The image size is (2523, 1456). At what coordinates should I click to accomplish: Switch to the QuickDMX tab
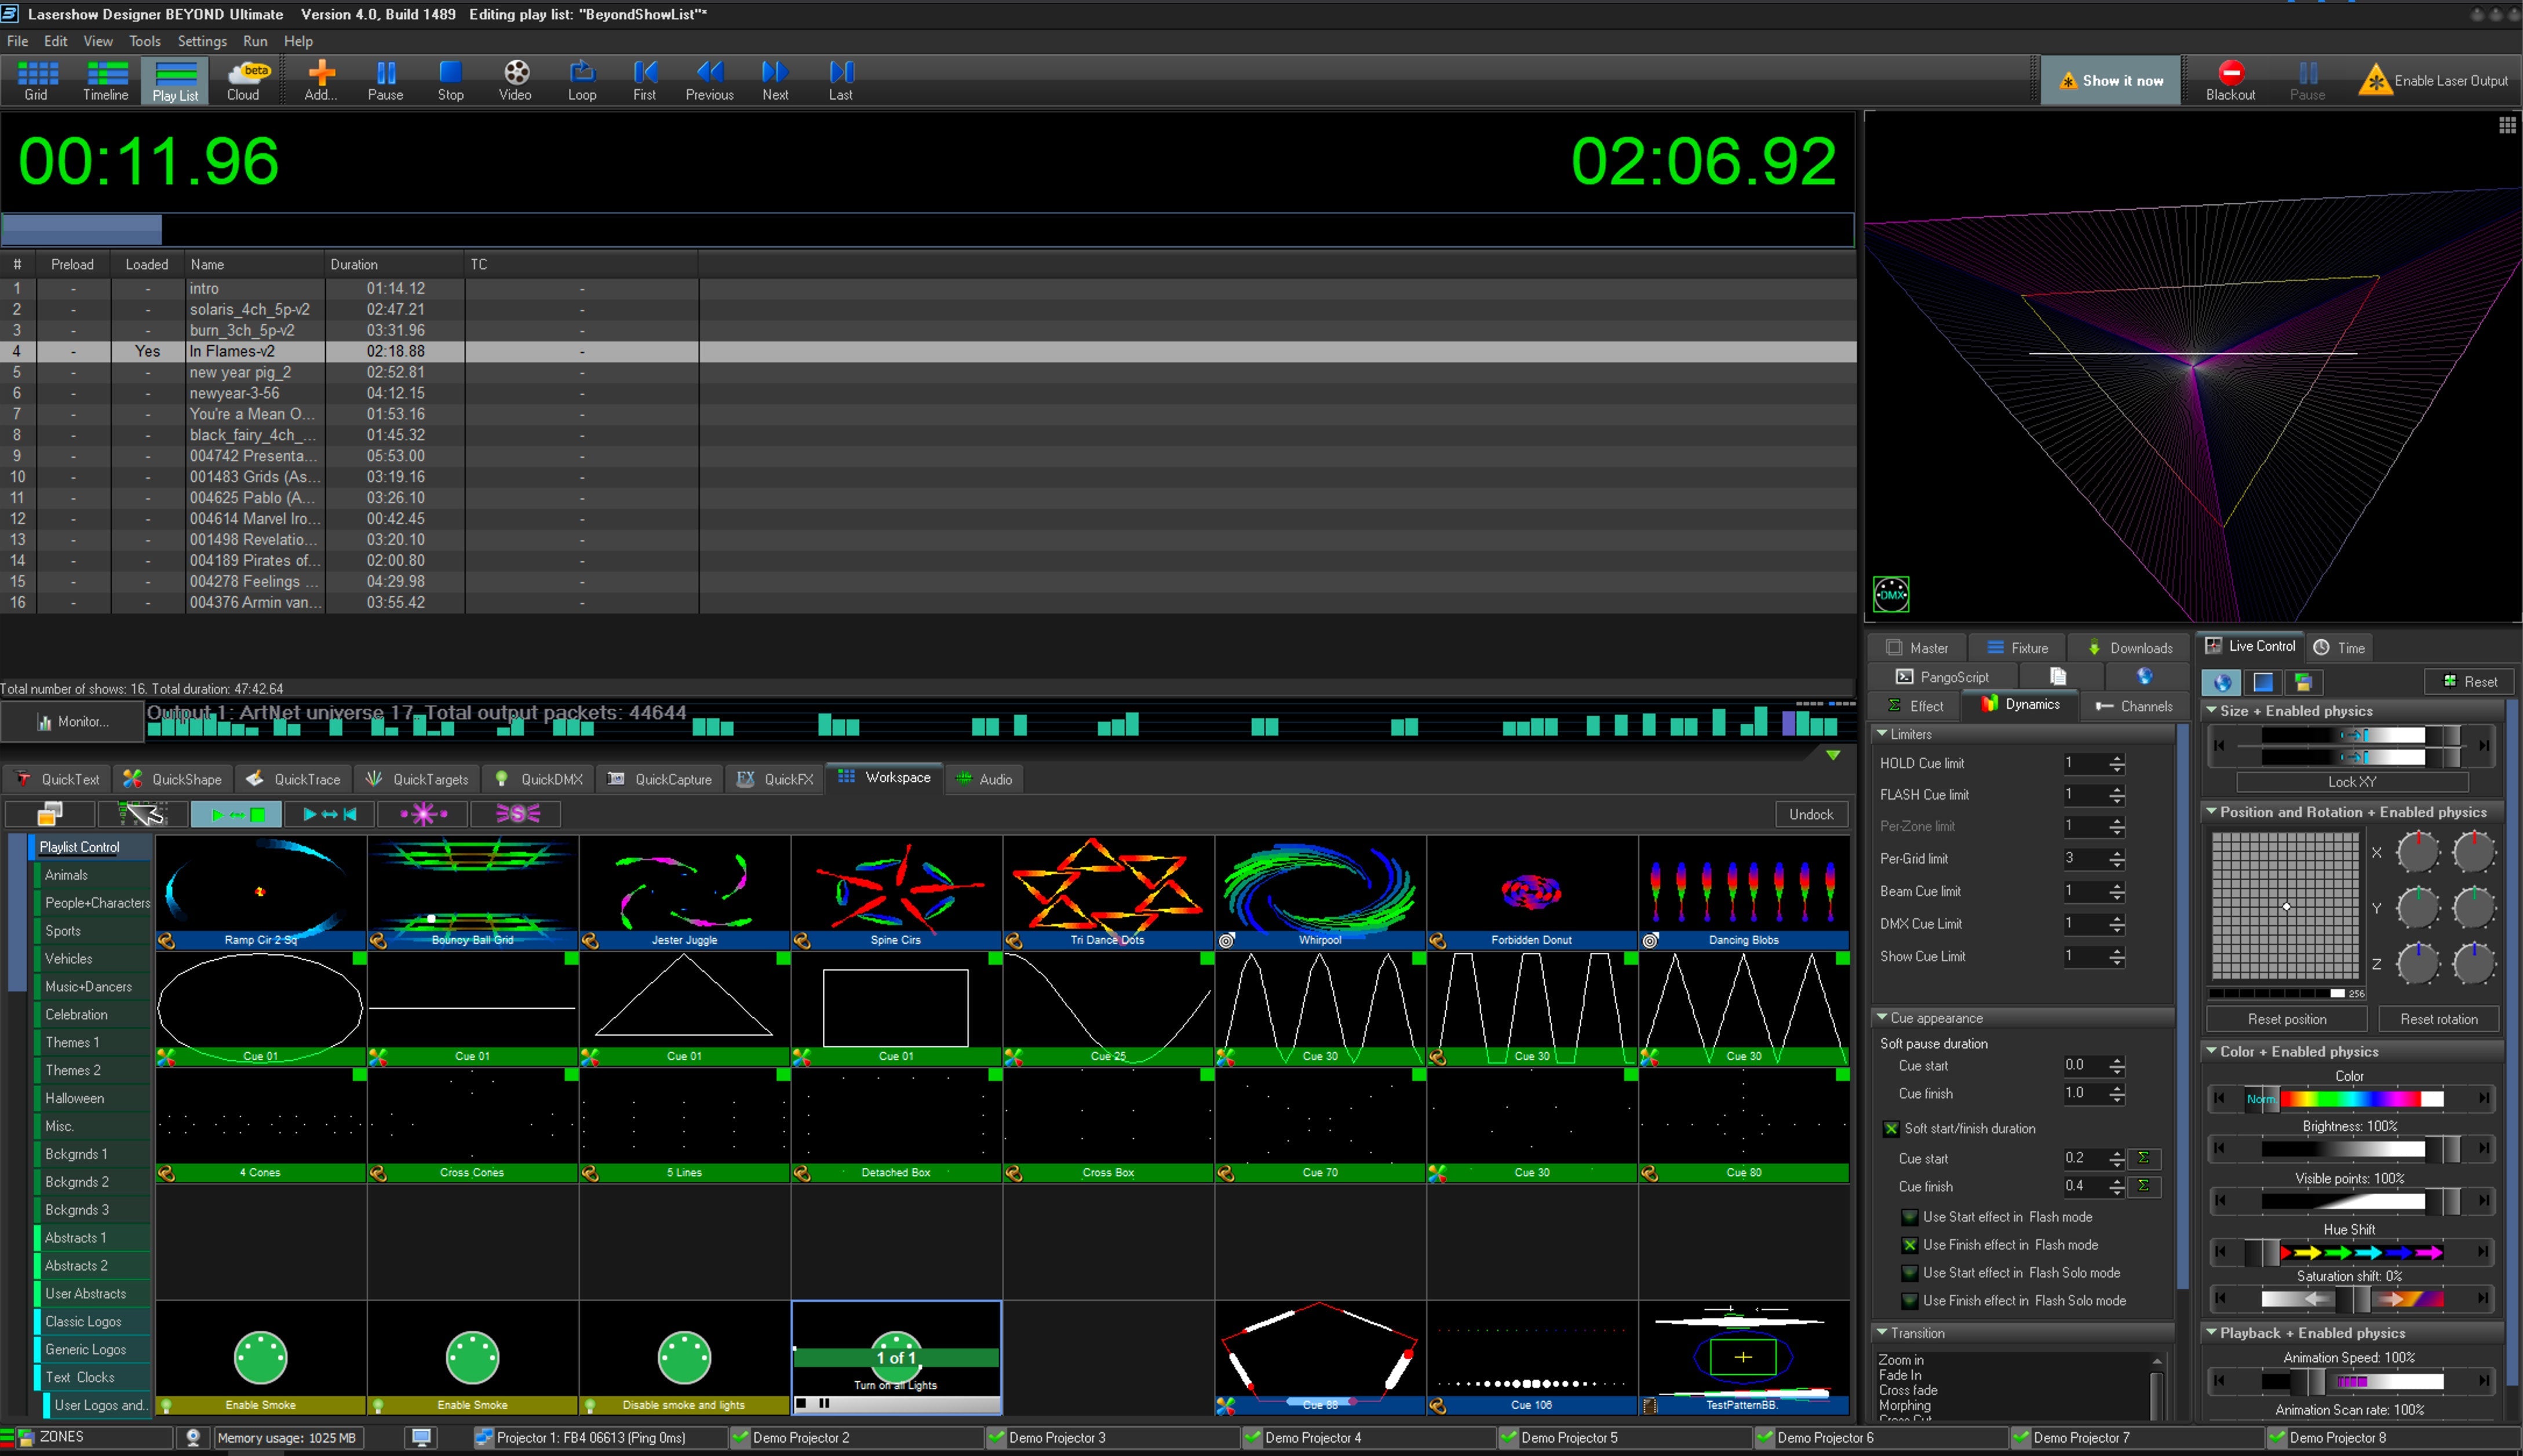540,779
